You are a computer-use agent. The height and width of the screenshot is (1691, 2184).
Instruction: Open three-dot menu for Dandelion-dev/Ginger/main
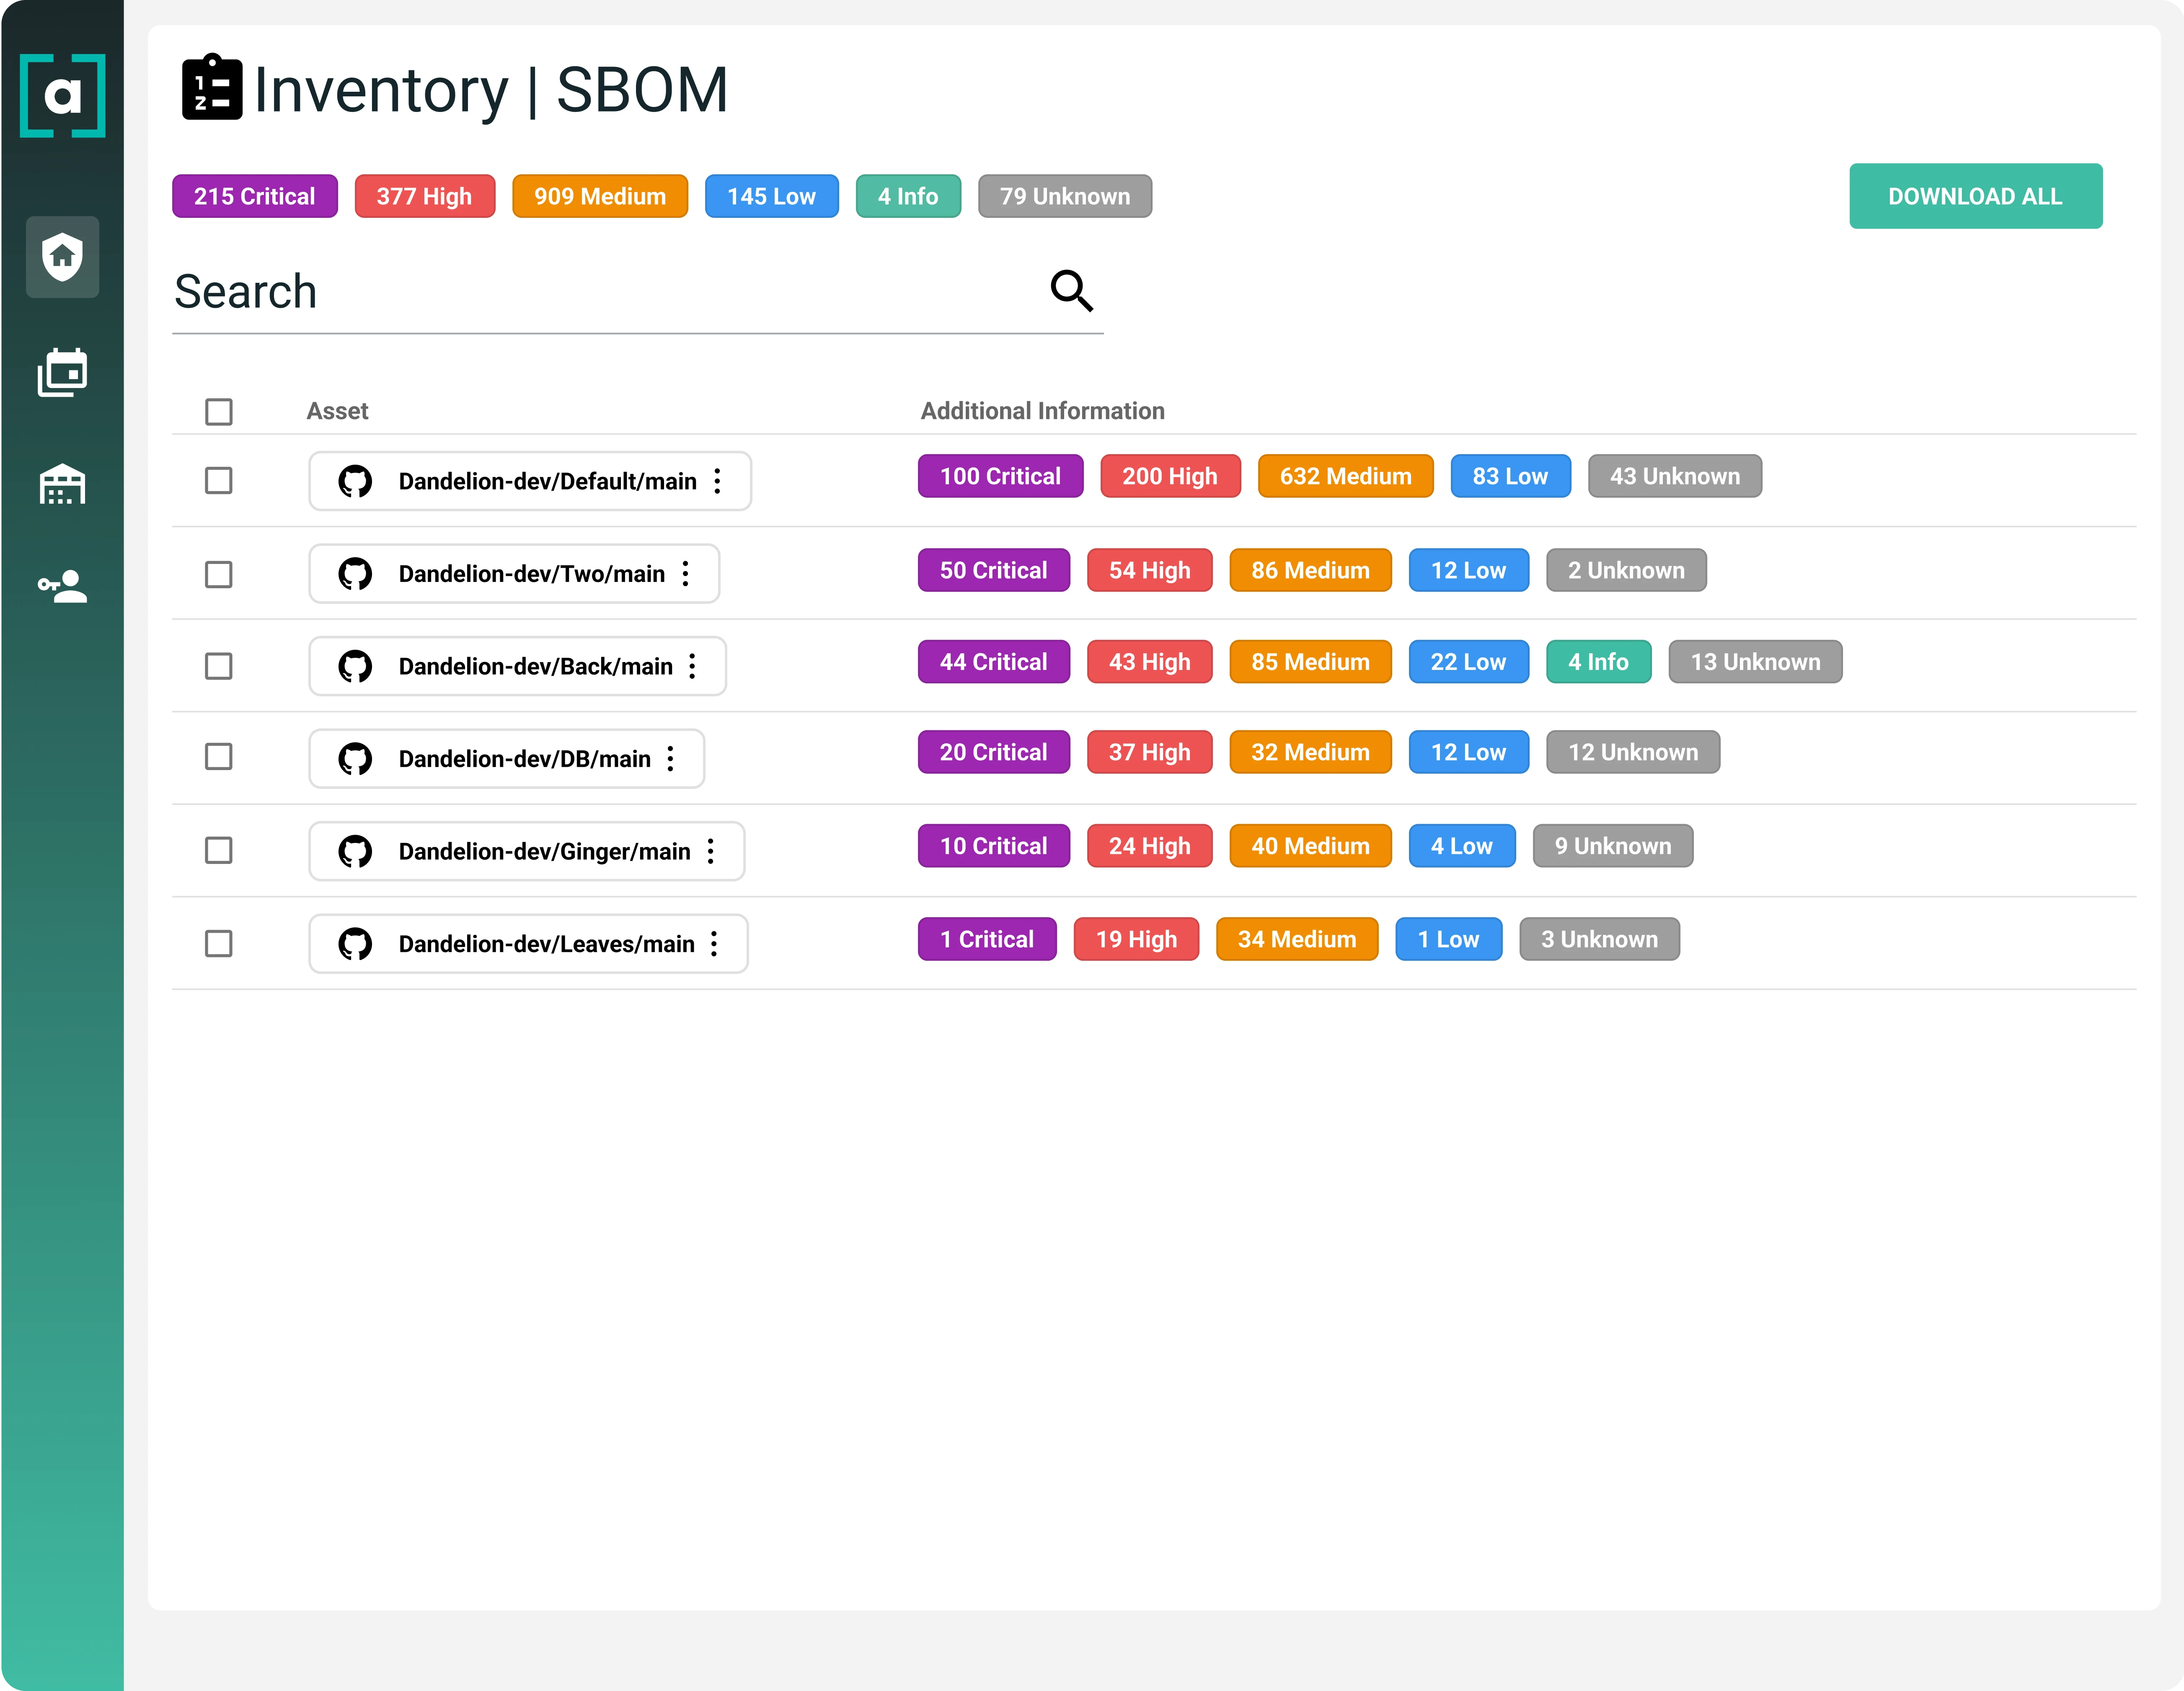tap(711, 851)
